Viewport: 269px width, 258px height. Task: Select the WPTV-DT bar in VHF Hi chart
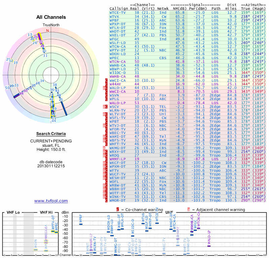[x=53, y=231]
